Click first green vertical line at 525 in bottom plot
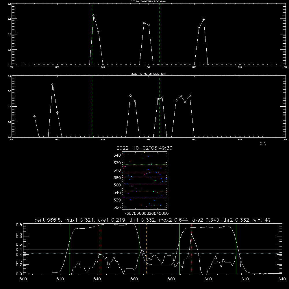 click(70, 249)
